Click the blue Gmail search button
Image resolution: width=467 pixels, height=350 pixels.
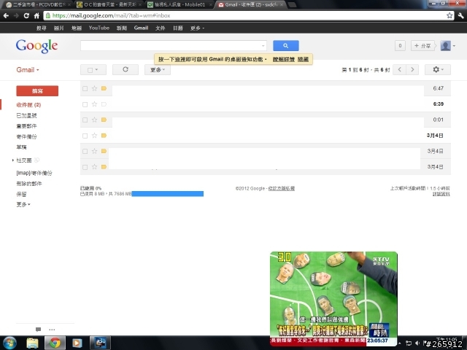pos(285,45)
